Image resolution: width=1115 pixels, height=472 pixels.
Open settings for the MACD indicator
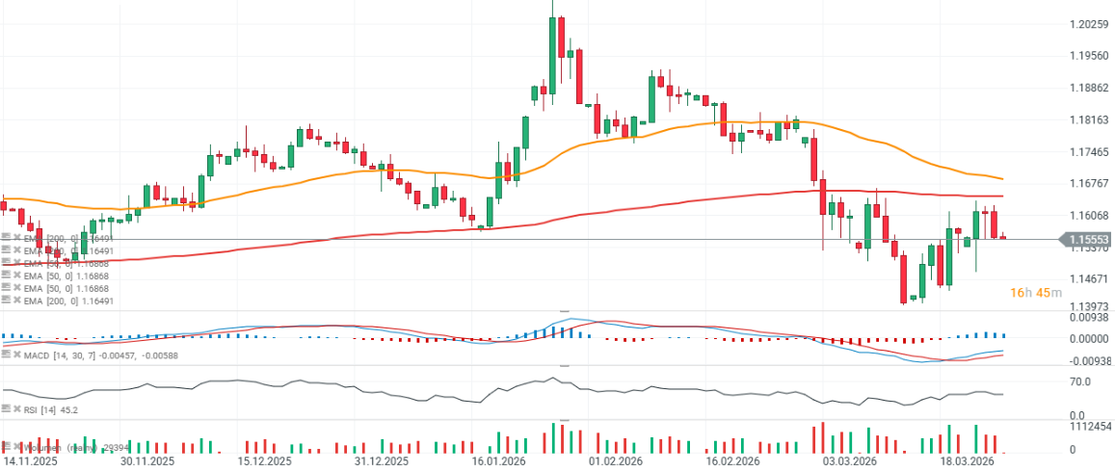coord(6,355)
